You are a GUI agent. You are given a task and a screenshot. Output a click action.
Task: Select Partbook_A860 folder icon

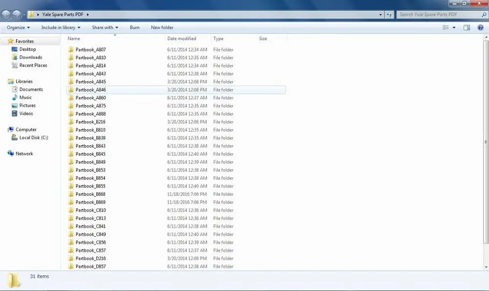(71, 98)
